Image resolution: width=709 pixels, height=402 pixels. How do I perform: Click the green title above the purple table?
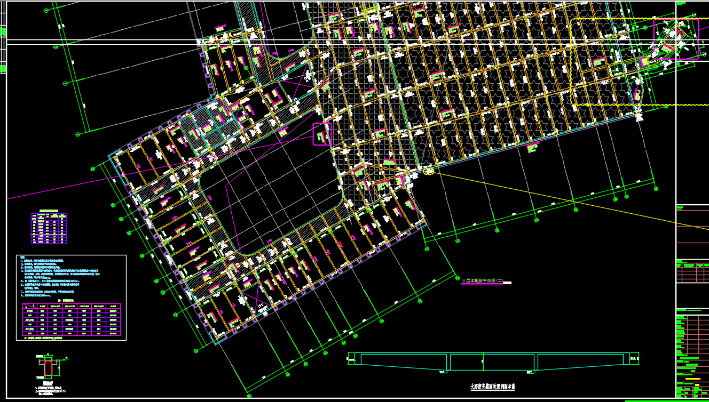tap(49, 211)
